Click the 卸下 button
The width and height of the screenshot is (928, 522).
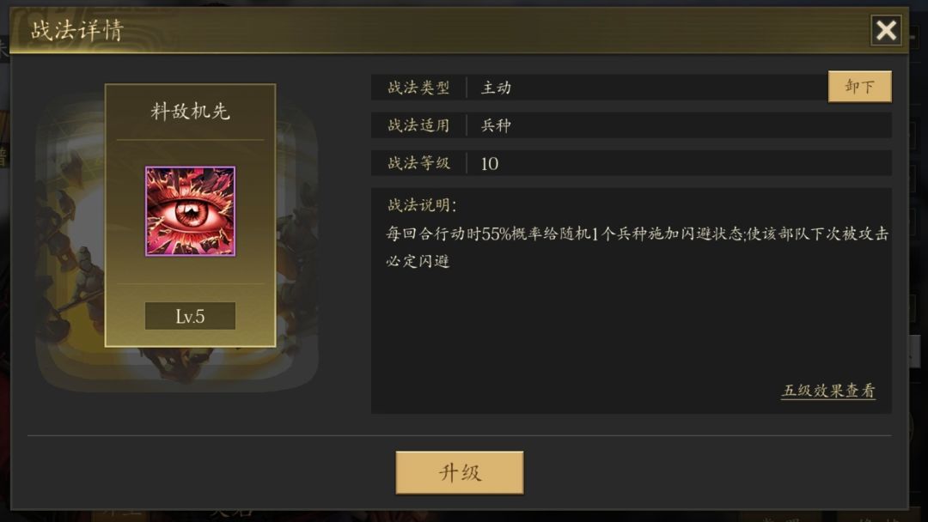[859, 87]
